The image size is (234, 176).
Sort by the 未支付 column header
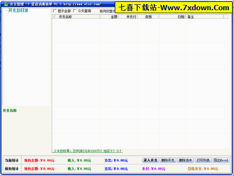(128, 17)
